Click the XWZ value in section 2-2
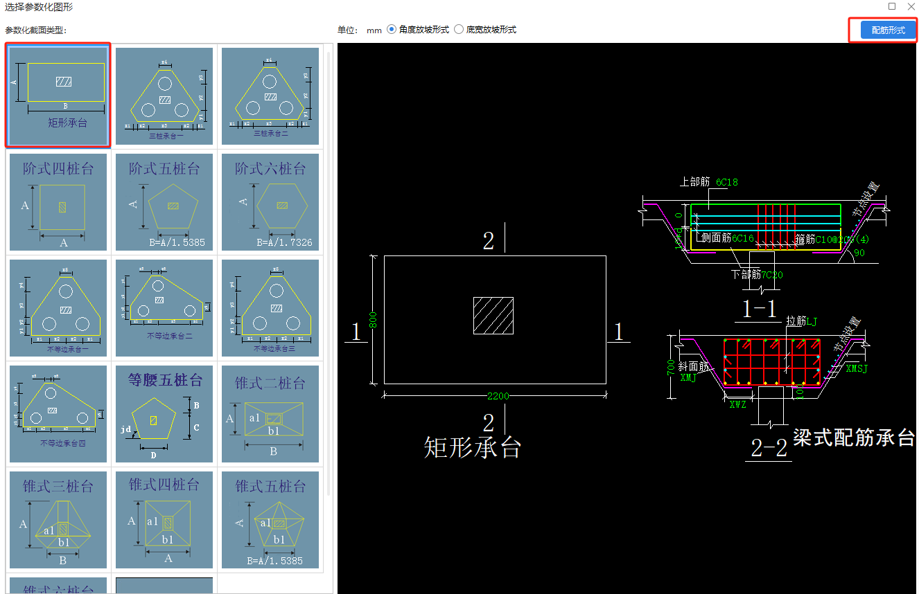919x594 pixels. [738, 404]
